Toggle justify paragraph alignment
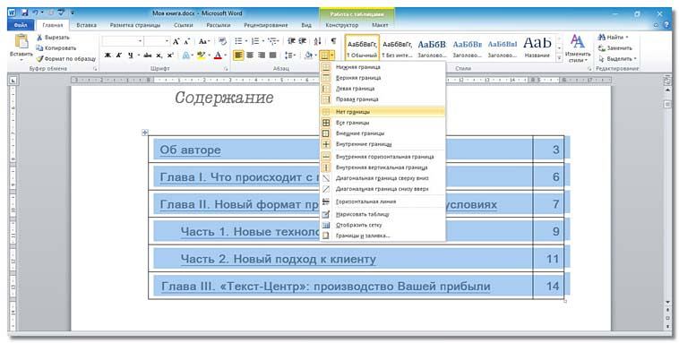The image size is (679, 343). [x=272, y=56]
